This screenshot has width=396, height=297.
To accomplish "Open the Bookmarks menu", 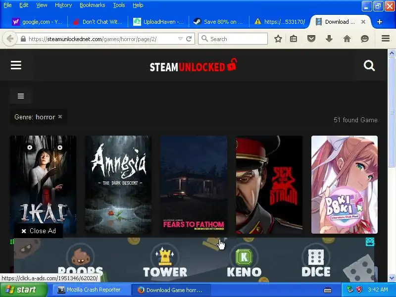I will tap(93, 5).
